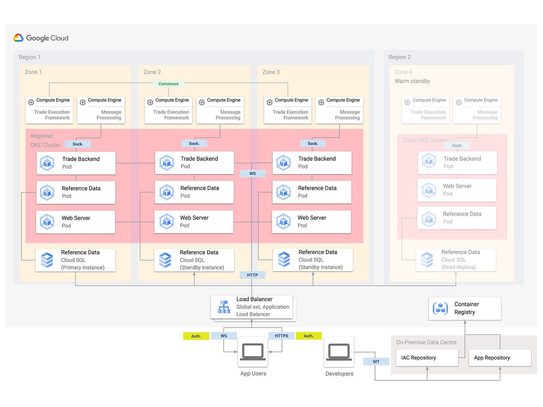The width and height of the screenshot is (543, 407).
Task: Click the Sock. label in Zone 3
Action: tap(313, 144)
